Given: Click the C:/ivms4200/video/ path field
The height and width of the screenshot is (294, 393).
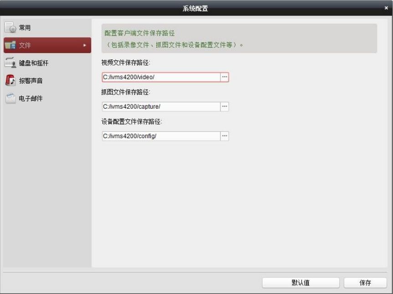Looking at the screenshot, I should tap(161, 77).
